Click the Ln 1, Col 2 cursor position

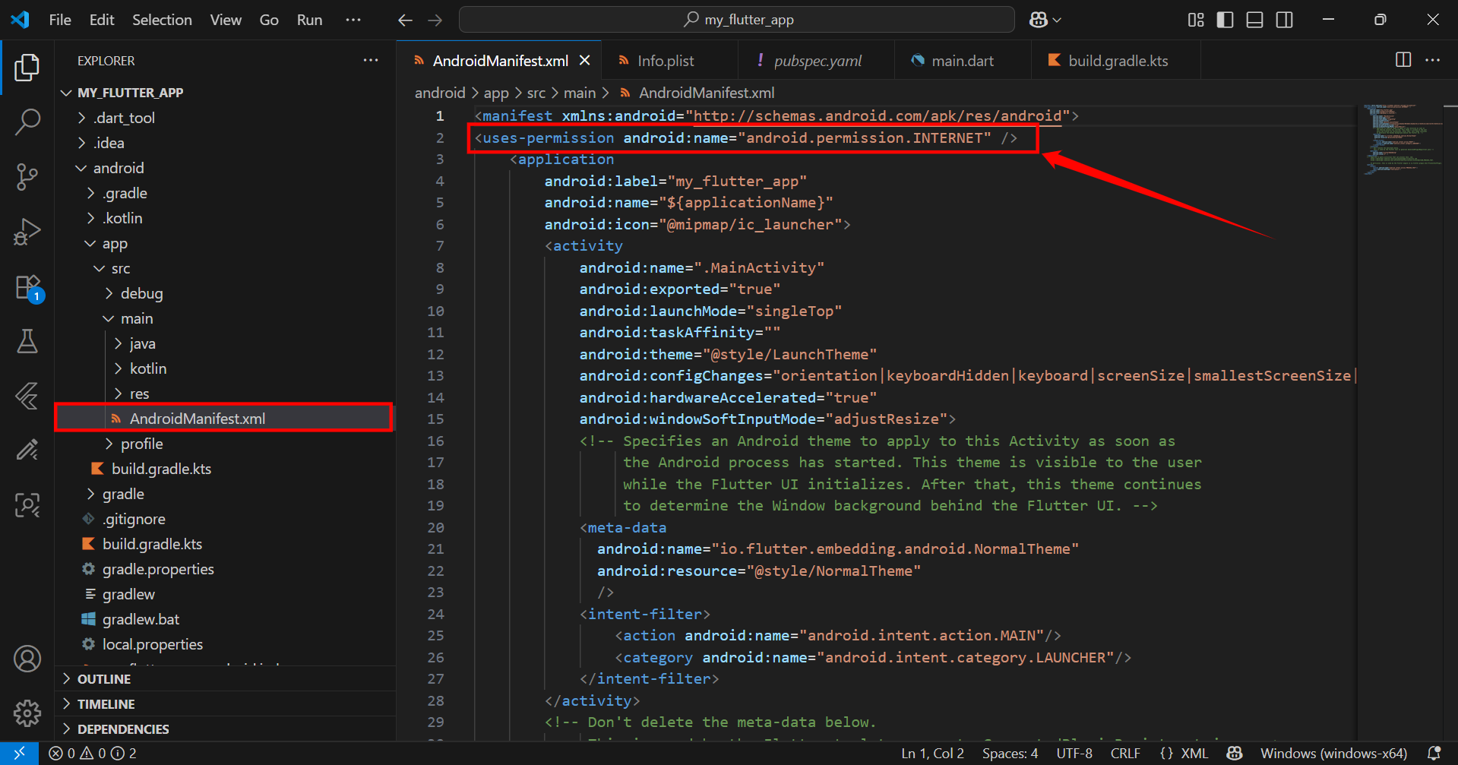pyautogui.click(x=932, y=753)
